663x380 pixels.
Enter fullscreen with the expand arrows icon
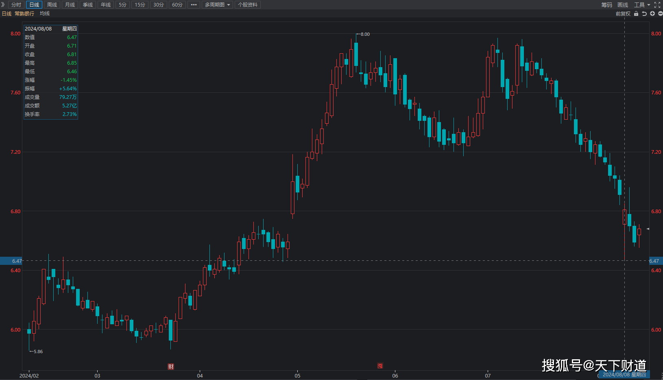point(657,5)
